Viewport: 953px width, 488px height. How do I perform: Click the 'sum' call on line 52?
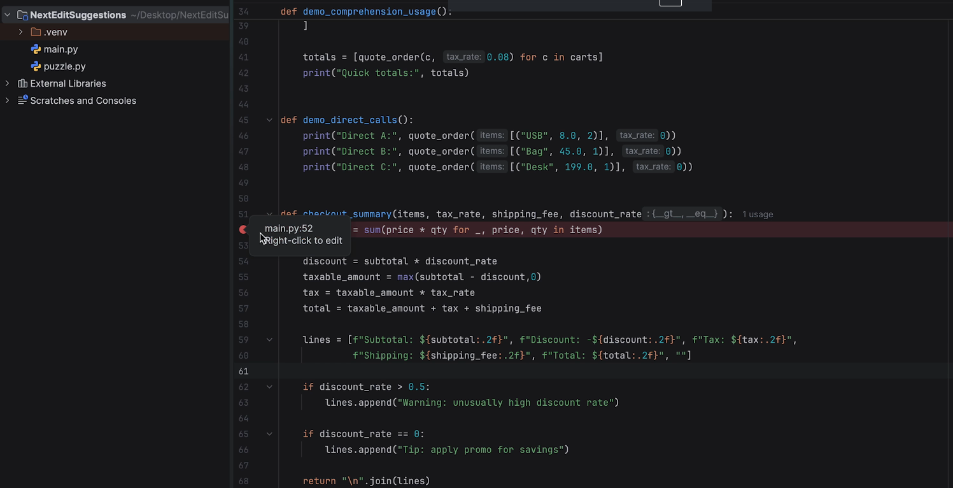click(372, 230)
